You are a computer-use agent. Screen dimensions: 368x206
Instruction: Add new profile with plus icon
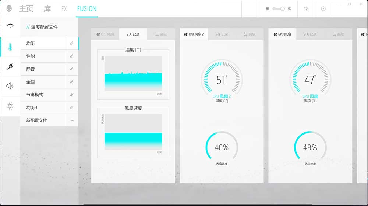[72, 121]
